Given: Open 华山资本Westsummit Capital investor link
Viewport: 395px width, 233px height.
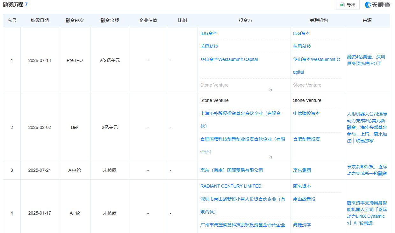Looking at the screenshot, I should (229, 59).
